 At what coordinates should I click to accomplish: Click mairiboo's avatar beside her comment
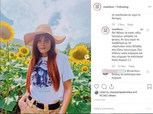tap(105, 30)
